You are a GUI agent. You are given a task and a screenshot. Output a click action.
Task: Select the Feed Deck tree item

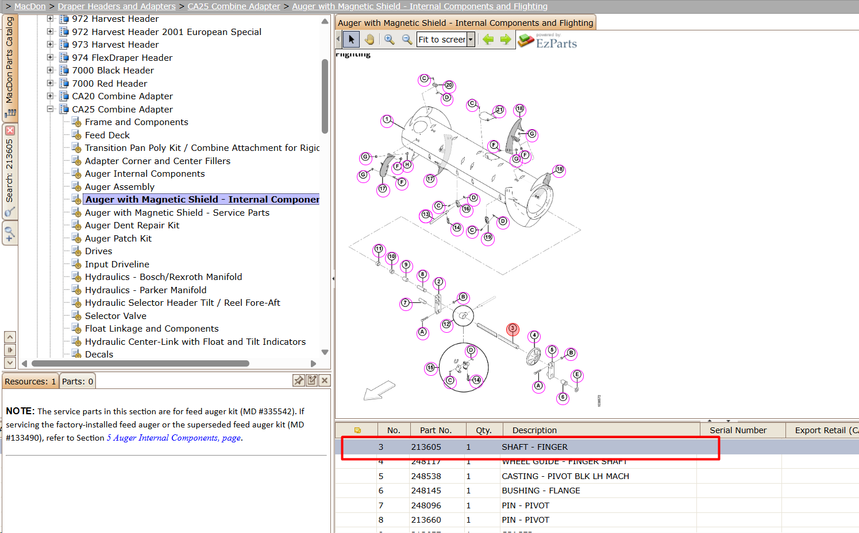(x=107, y=135)
